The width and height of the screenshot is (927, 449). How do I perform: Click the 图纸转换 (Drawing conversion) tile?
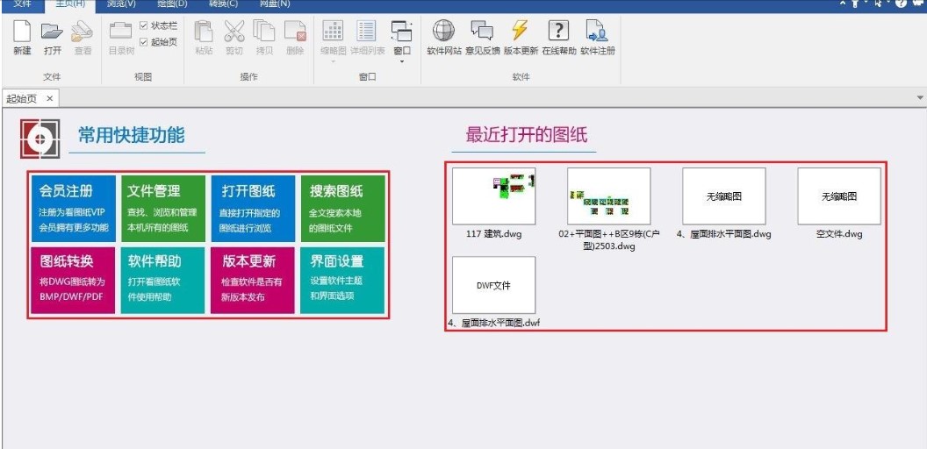click(74, 280)
